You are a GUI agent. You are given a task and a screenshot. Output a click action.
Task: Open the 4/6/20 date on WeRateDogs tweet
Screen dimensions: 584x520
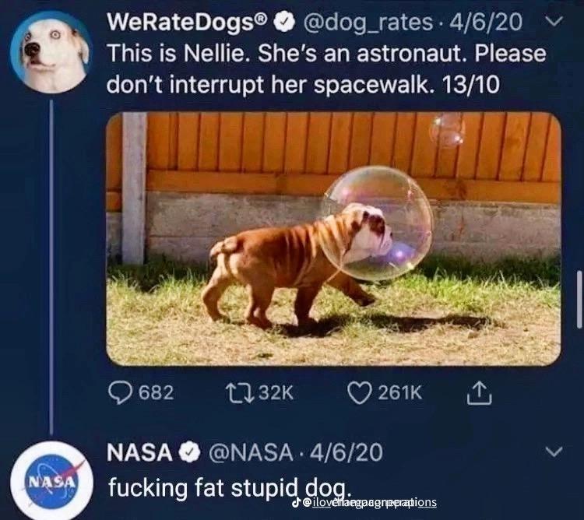pos(486,23)
